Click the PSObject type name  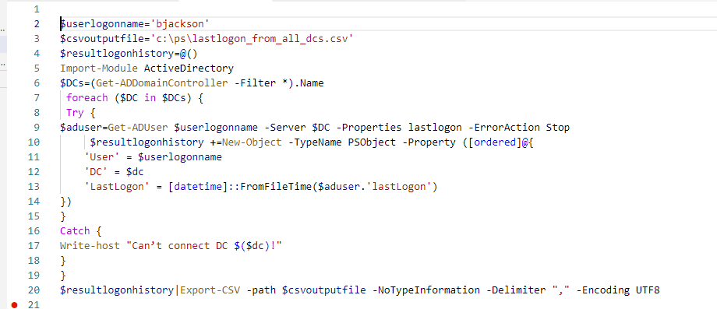pos(372,142)
